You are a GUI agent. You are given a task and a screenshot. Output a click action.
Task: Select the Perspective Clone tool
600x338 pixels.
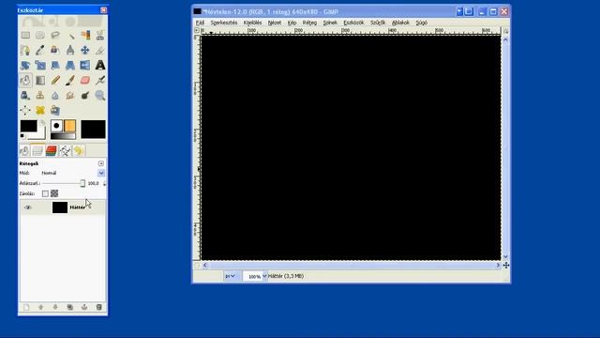(55, 110)
